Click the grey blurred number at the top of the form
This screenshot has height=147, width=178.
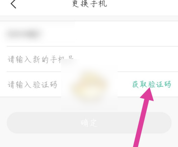tap(24, 34)
